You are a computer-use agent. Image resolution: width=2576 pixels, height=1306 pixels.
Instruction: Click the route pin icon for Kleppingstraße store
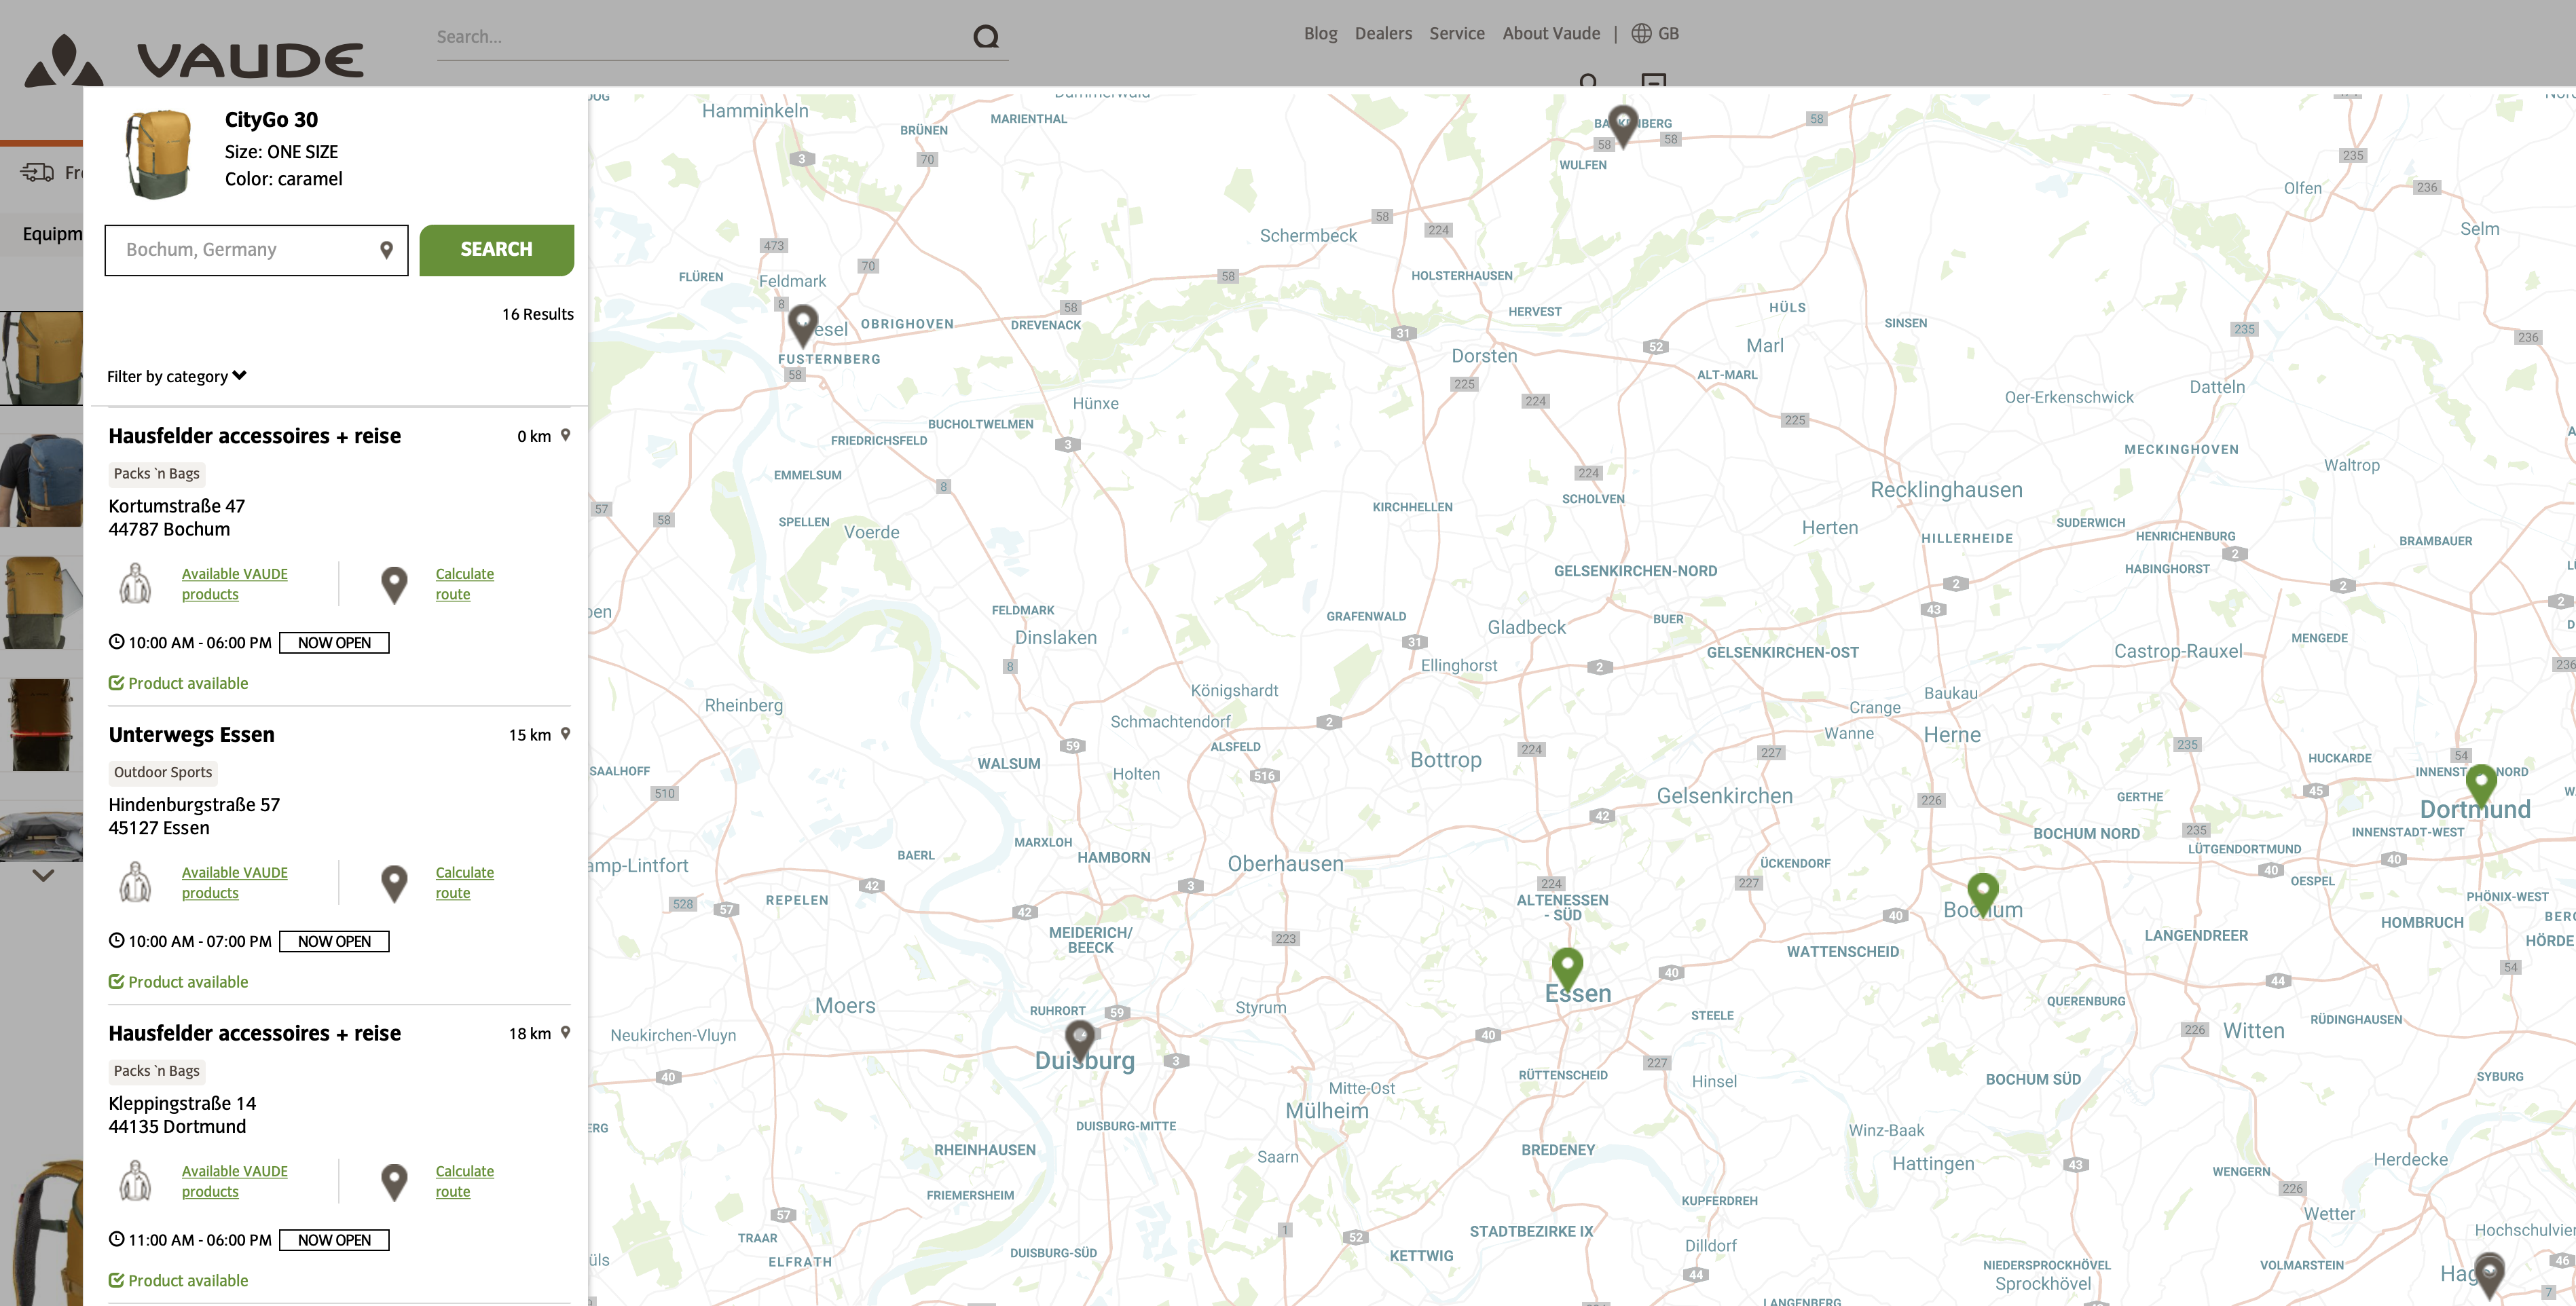point(394,1182)
